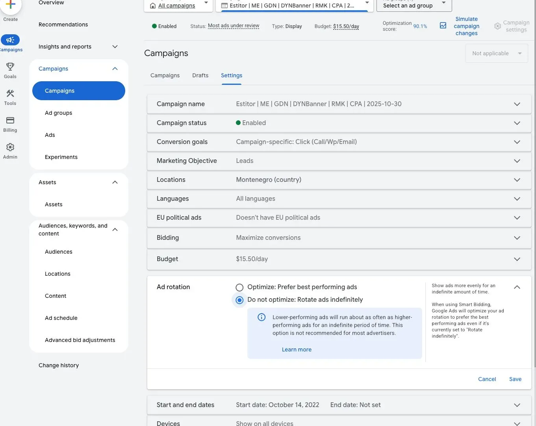
Task: Click the Create plus icon
Action: pyautogui.click(x=11, y=6)
